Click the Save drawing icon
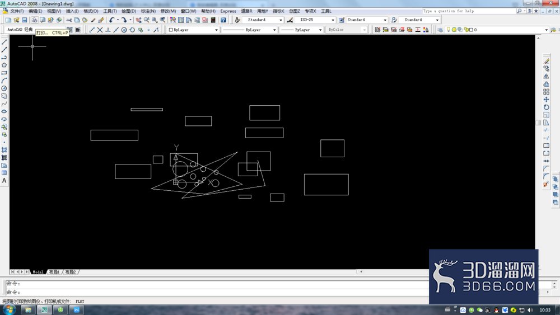This screenshot has height=315, width=560. 25,20
